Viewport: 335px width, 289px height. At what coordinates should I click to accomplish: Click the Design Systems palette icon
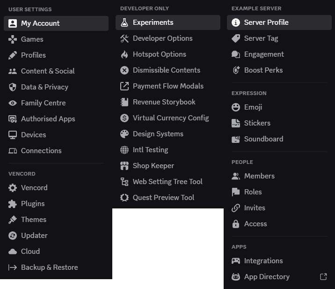124,134
